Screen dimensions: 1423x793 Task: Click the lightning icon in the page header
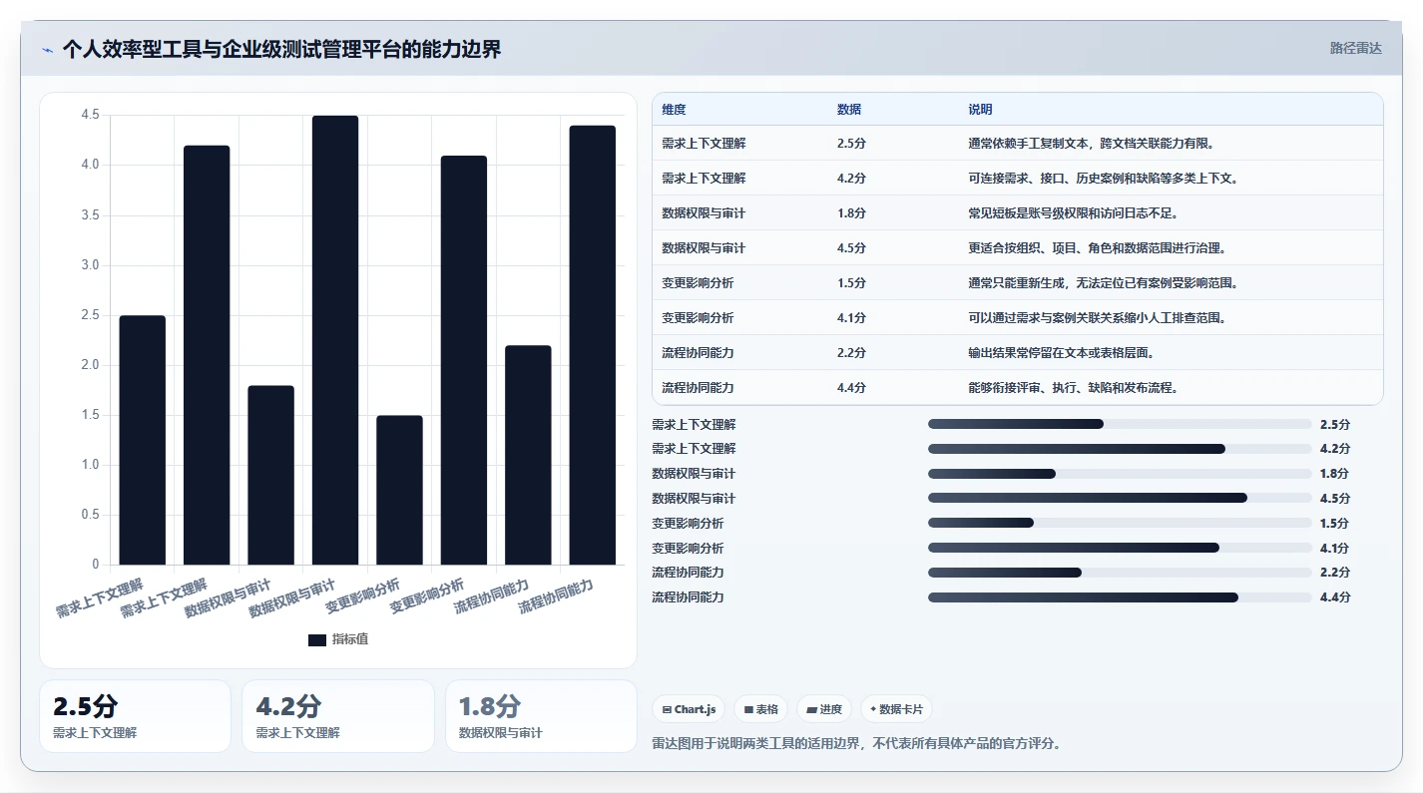click(48, 50)
